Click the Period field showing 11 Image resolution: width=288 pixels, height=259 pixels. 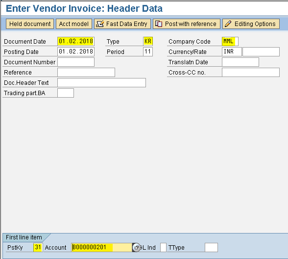[x=148, y=52]
